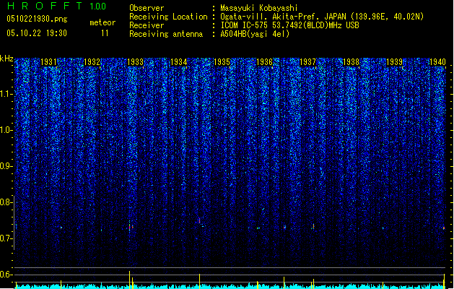Click the Receiver label
The width and height of the screenshot is (454, 289).
click(147, 25)
